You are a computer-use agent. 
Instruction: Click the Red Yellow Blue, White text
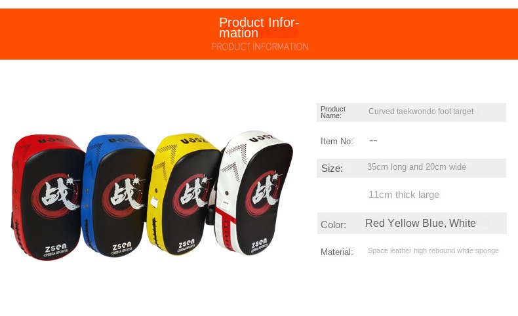coord(420,223)
